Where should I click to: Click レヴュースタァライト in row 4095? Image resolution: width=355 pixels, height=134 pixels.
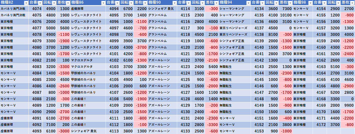coord(86,15)
